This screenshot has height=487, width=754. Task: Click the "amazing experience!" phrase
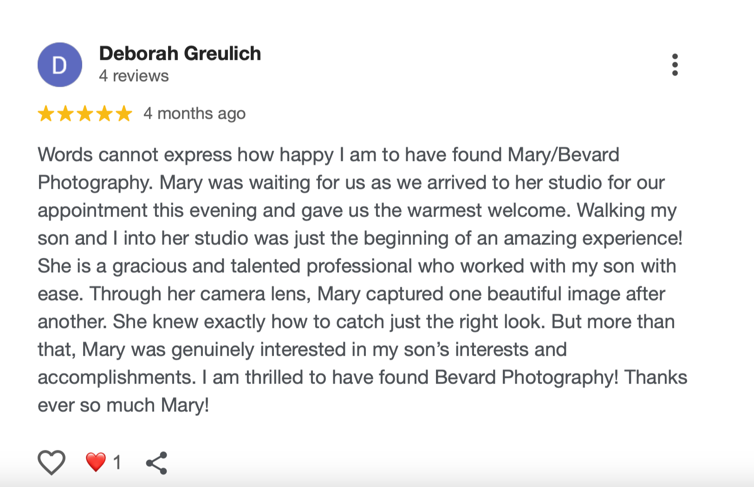pos(593,238)
